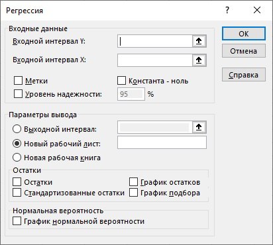This screenshot has height=245, width=273.
Task: Check the Константа - ноль option
Action: 121,81
